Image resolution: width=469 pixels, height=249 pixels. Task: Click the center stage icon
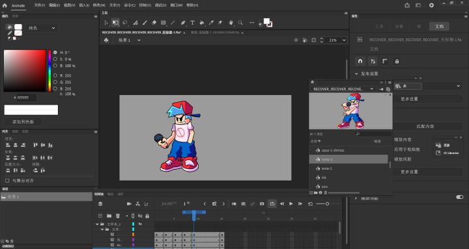296,40
